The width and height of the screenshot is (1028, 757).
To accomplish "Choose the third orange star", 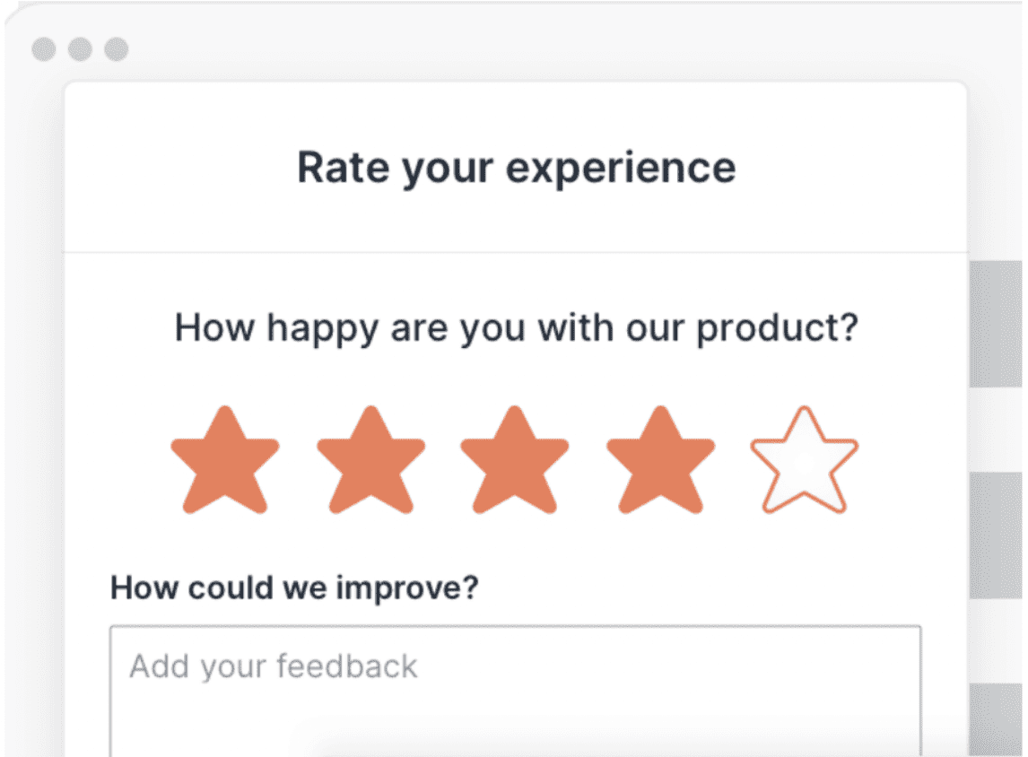I will pyautogui.click(x=515, y=461).
